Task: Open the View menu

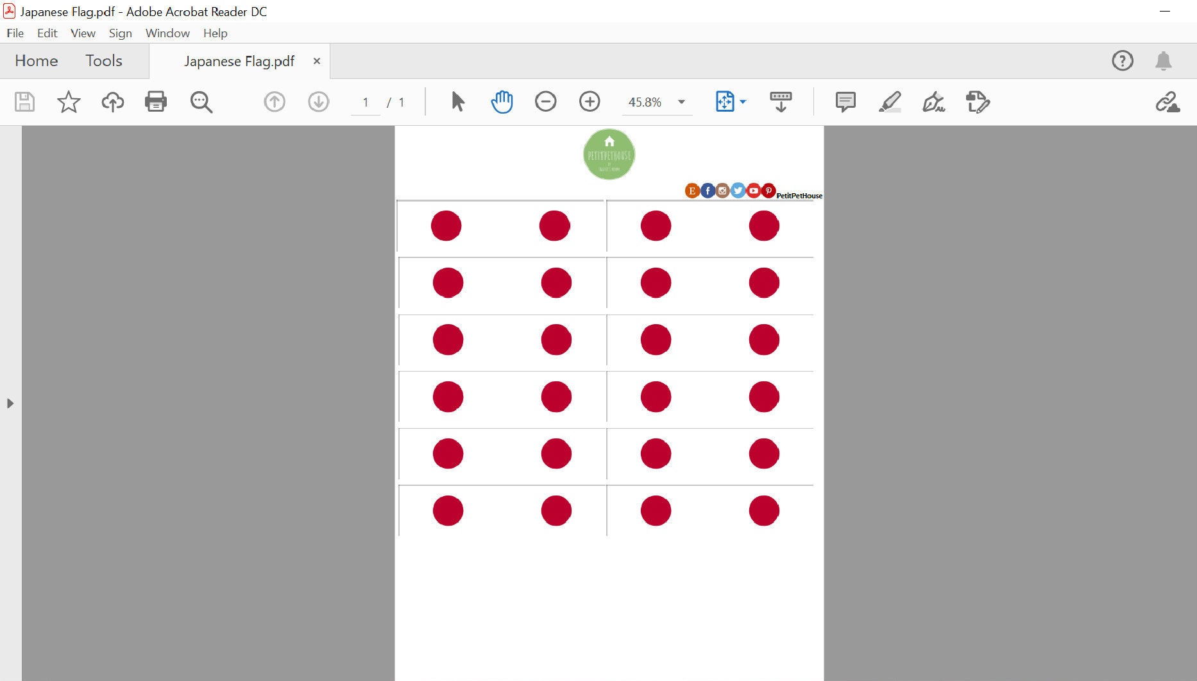Action: 83,33
